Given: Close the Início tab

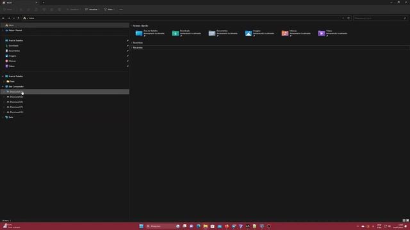Looking at the screenshot, I should (37, 3).
